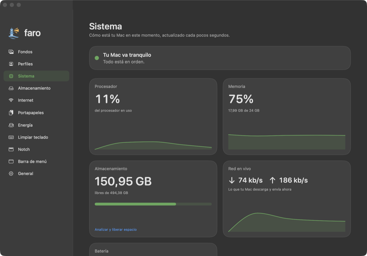
Task: Click the '150,95 GB' free storage value
Action: tap(123, 181)
